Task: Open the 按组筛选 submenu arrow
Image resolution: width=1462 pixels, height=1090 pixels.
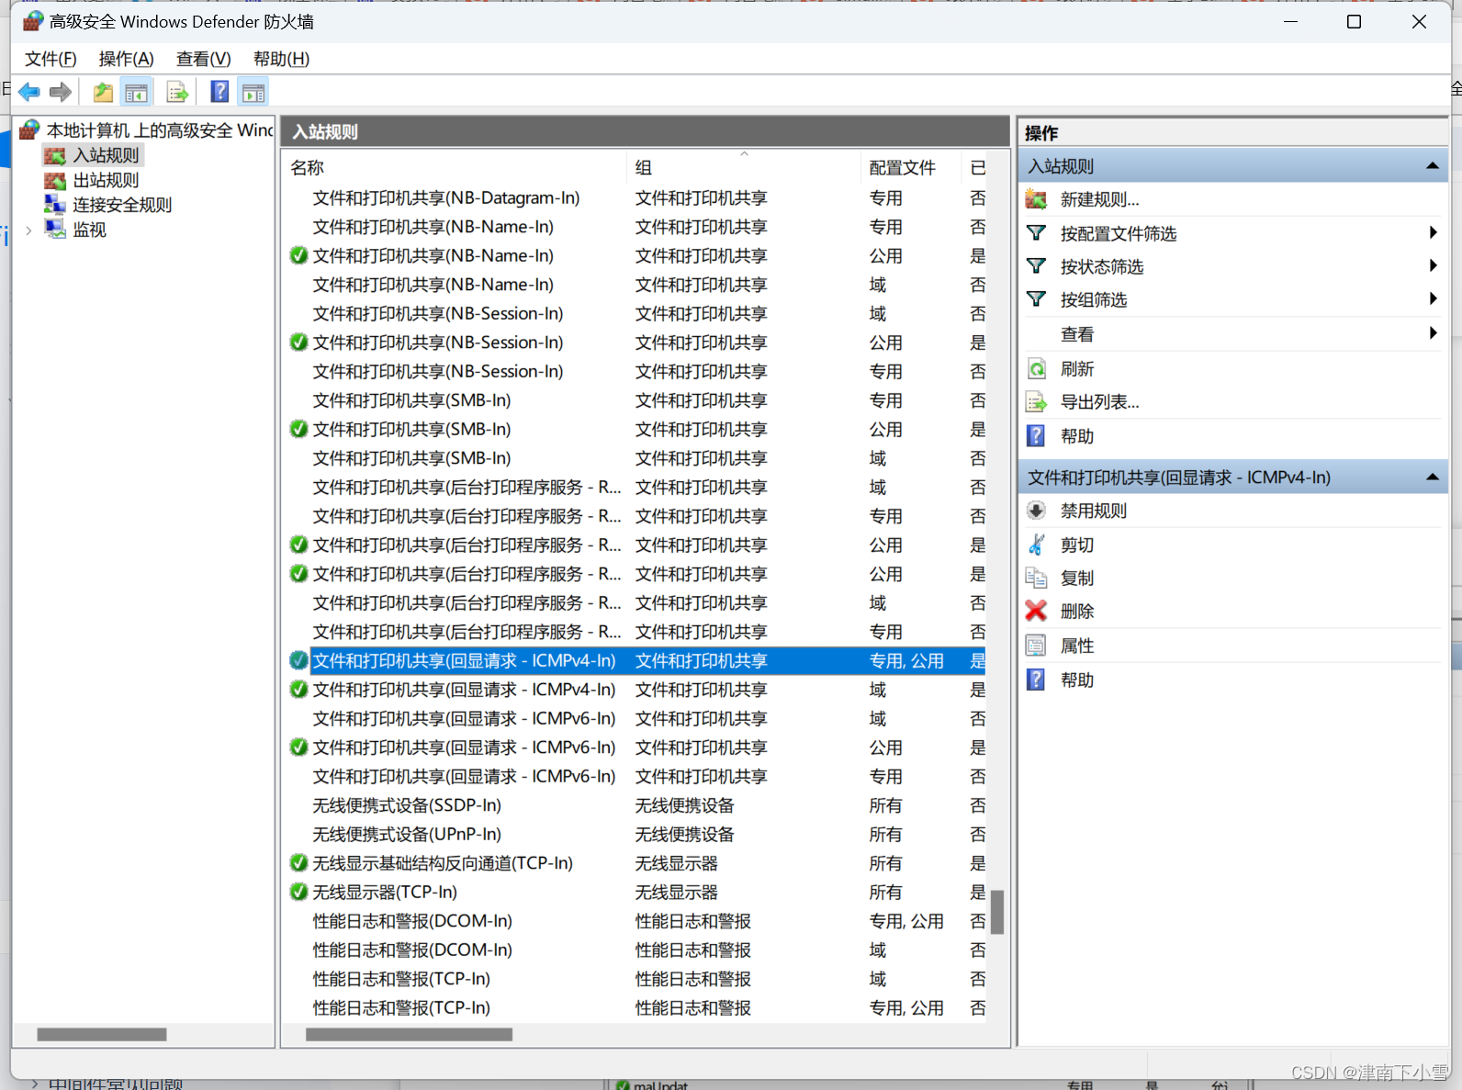Action: 1433,299
